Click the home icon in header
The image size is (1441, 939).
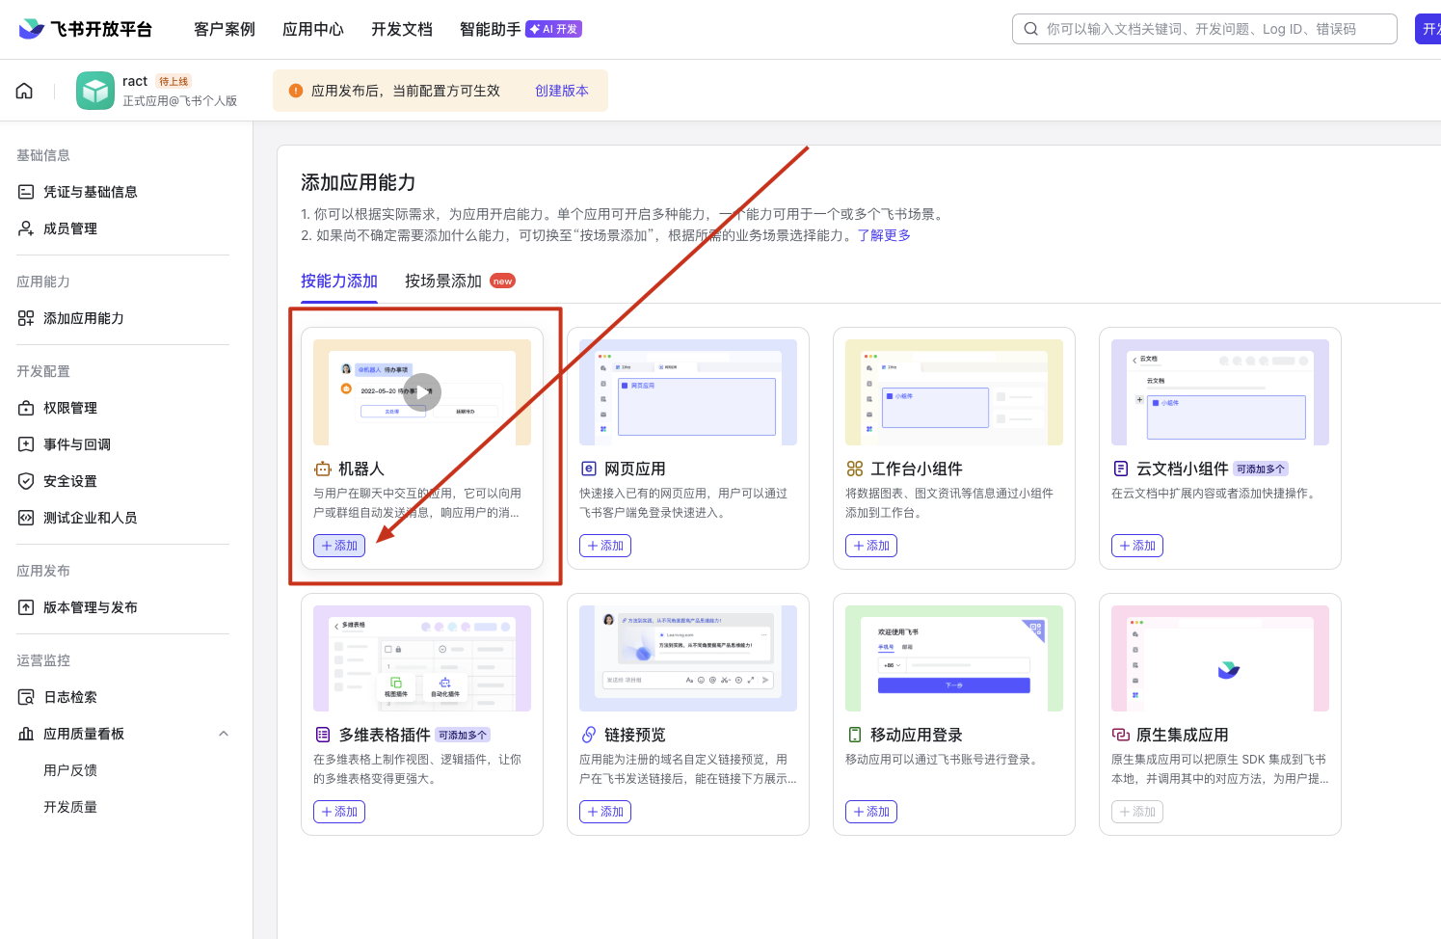click(x=24, y=91)
